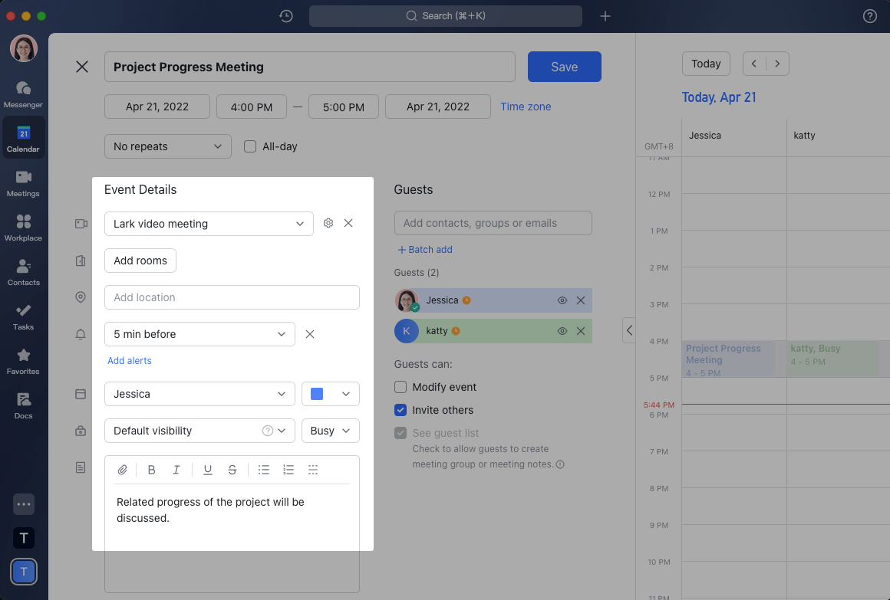The image size is (890, 600).
Task: Toggle bold formatting in description editor
Action: click(x=151, y=470)
